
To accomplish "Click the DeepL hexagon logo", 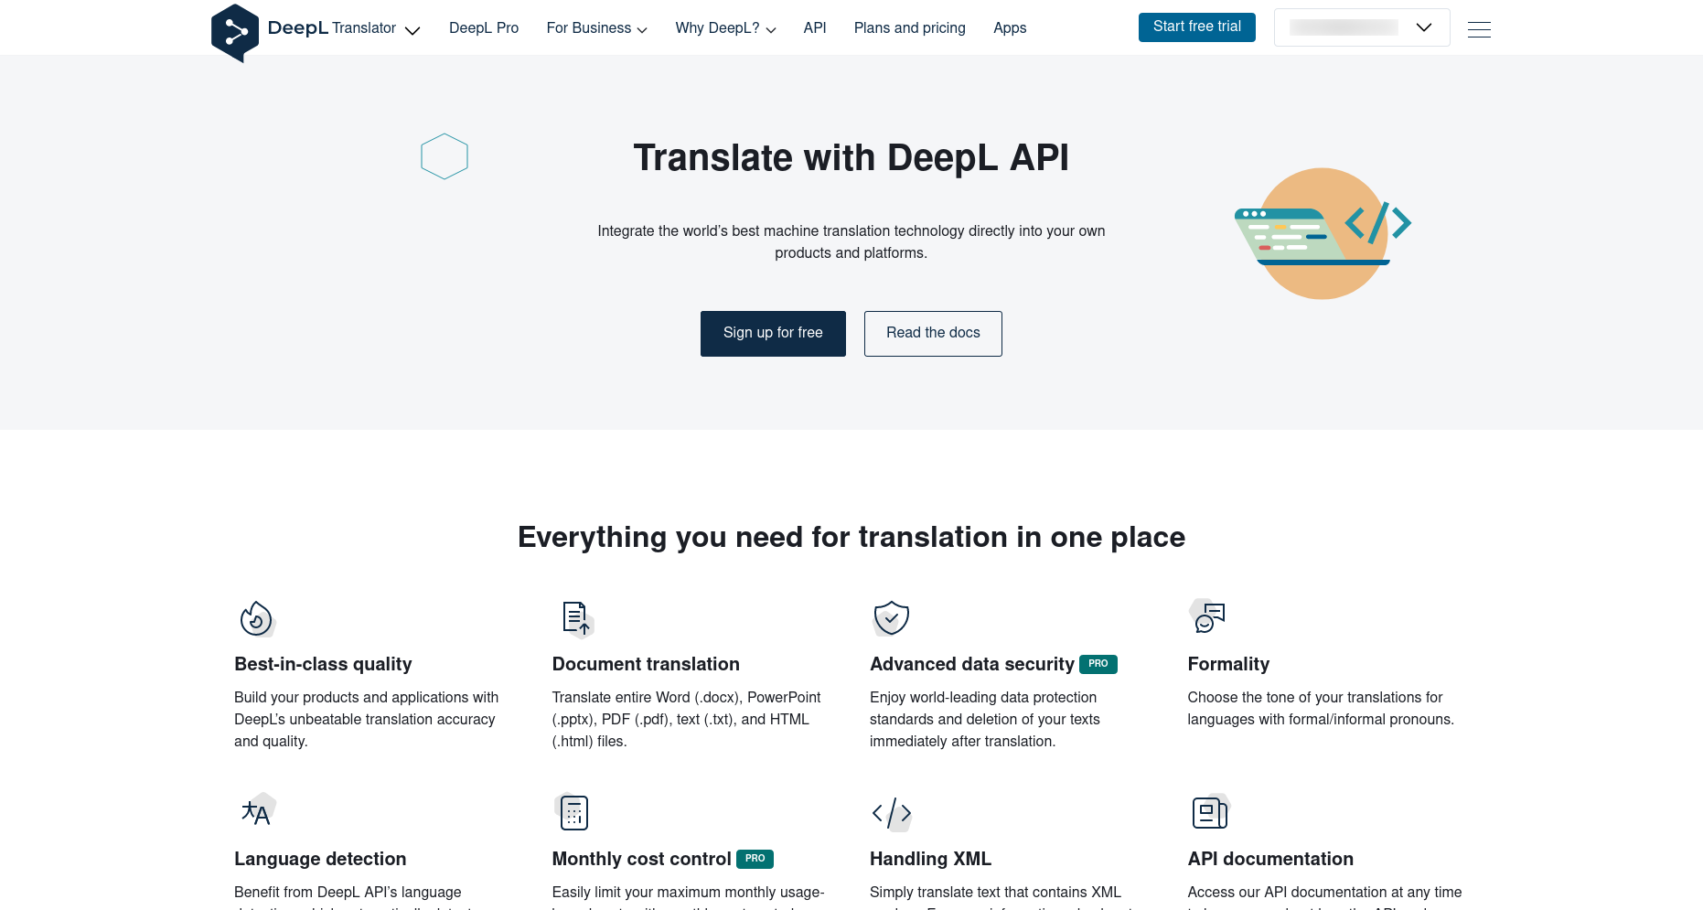I will click(235, 33).
